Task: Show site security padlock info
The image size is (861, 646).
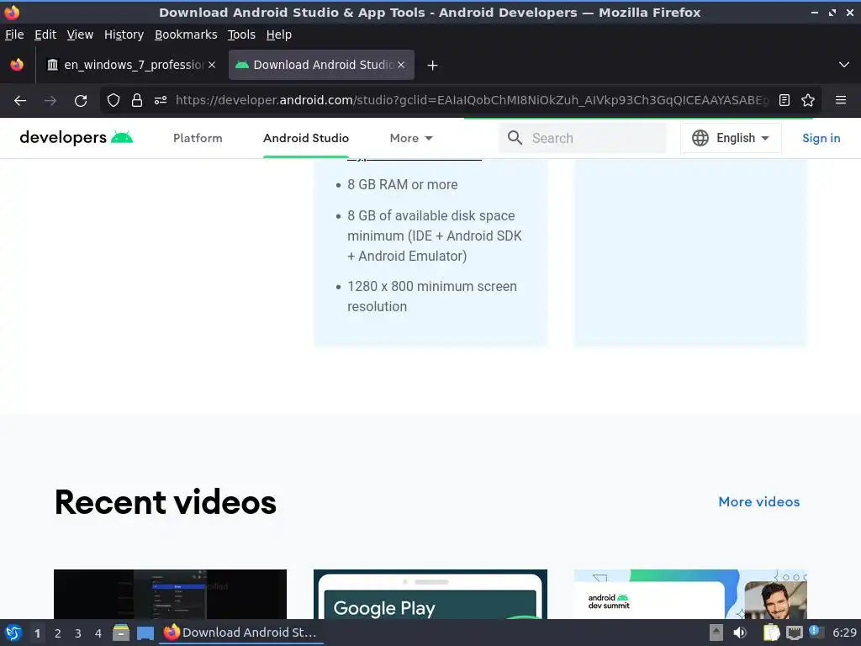Action: point(137,100)
